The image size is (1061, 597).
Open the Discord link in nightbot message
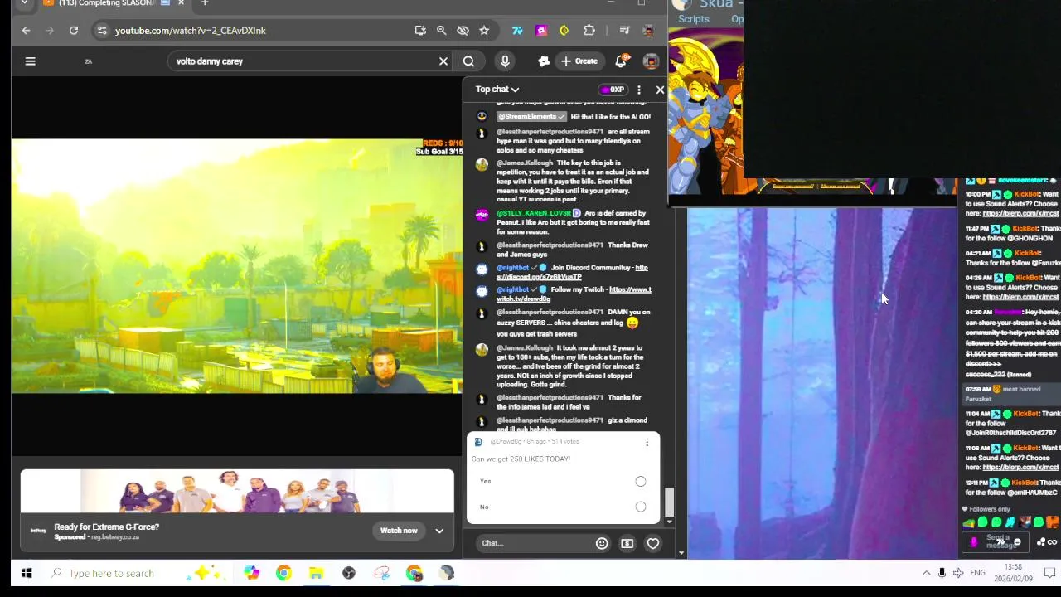tap(572, 272)
